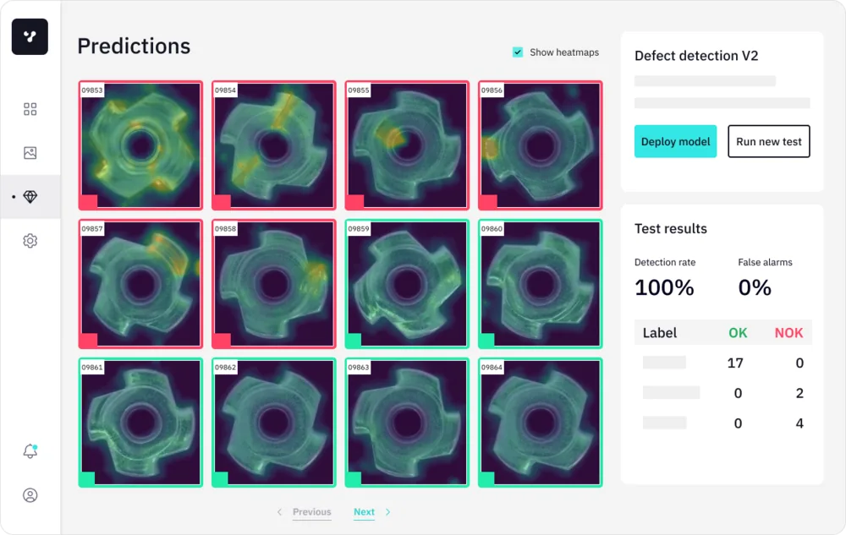
Task: Open notifications bell icon
Action: 30,451
